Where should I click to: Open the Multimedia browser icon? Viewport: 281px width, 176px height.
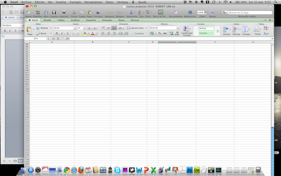tap(190, 12)
